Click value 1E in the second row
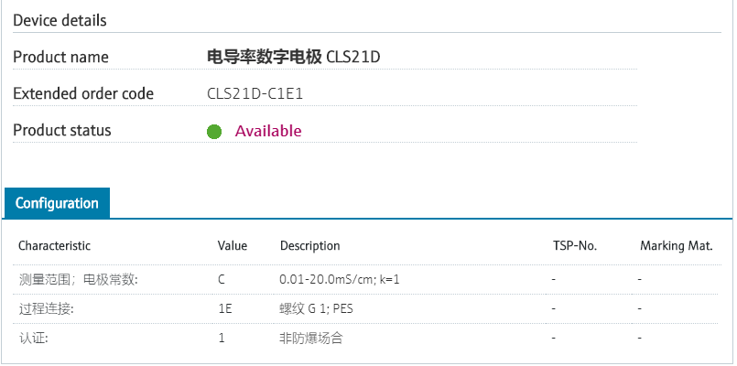This screenshot has height=366, width=737. click(225, 308)
